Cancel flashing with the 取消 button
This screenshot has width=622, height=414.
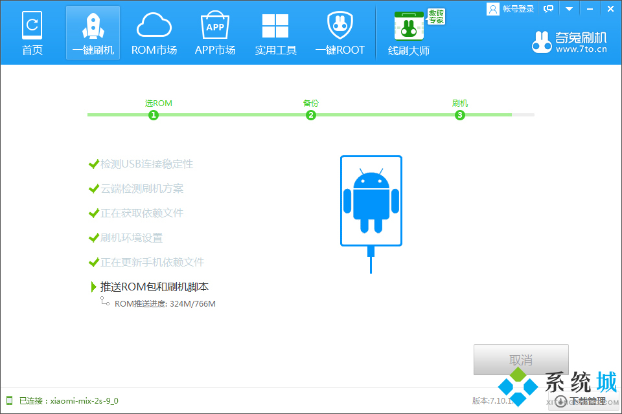pos(521,360)
